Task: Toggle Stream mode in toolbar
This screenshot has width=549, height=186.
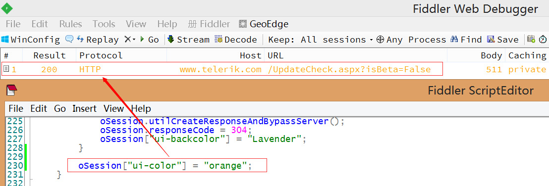Action: pos(188,40)
